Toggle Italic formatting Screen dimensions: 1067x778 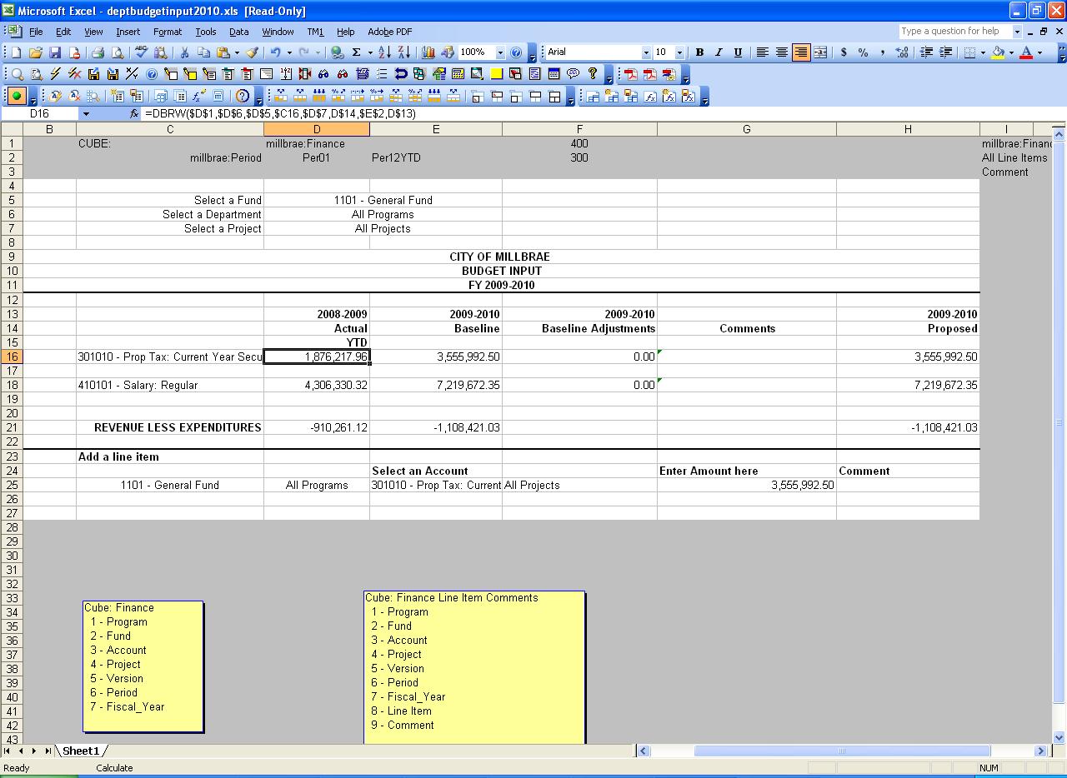(x=719, y=52)
